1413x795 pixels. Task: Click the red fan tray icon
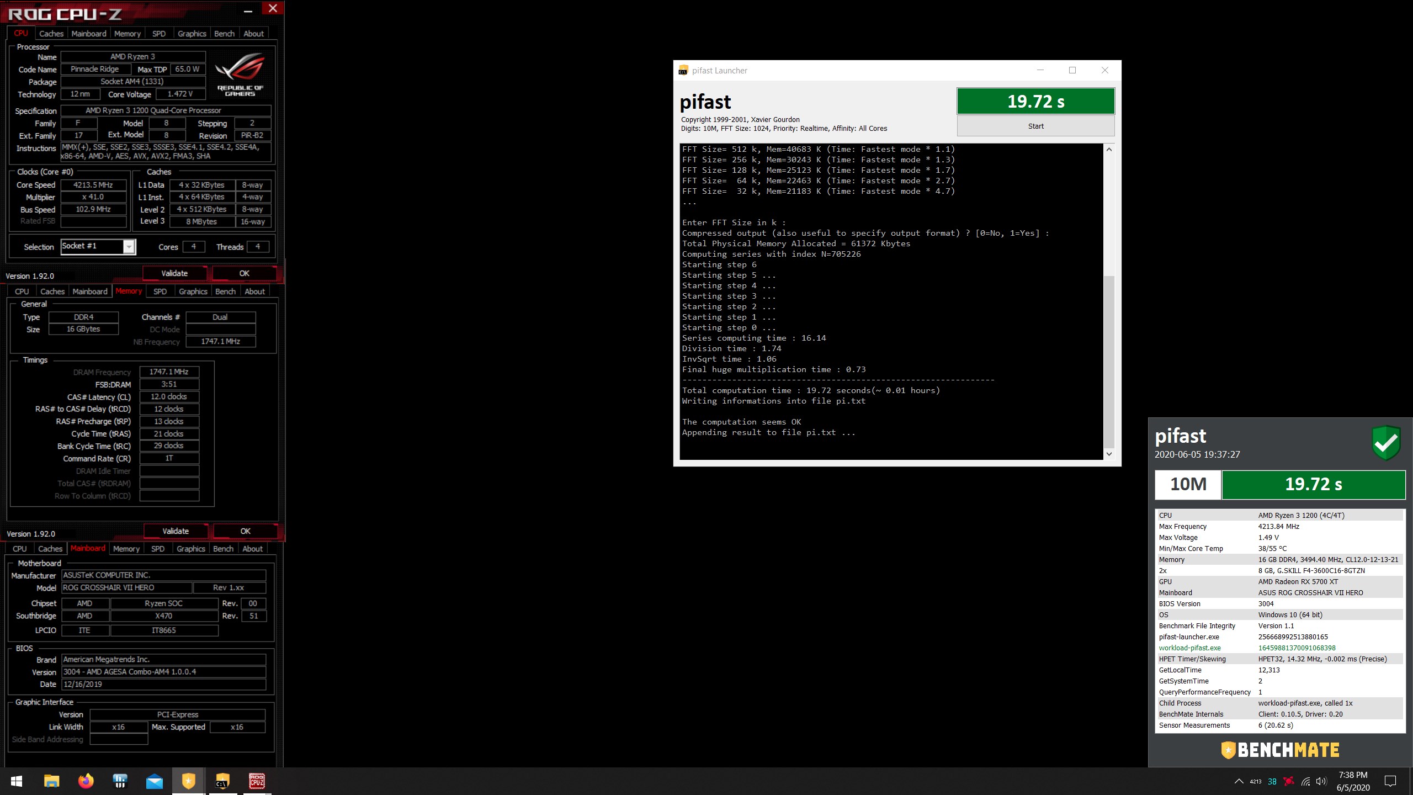pos(1289,781)
